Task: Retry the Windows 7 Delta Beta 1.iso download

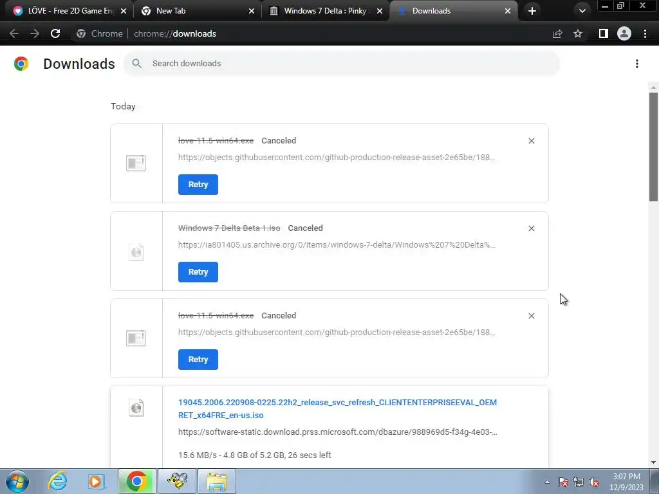Action: (198, 272)
